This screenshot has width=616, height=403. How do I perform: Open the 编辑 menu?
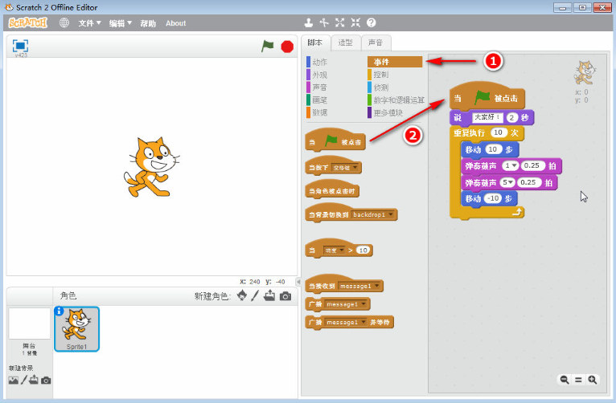click(x=120, y=23)
